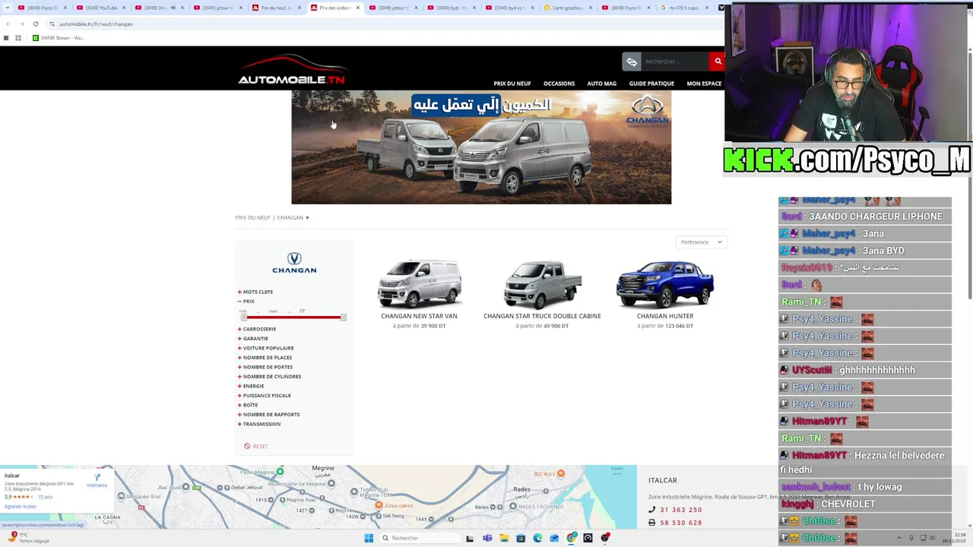Image resolution: width=973 pixels, height=547 pixels.
Task: Open the Changan New Star Van listing
Action: pos(419,294)
